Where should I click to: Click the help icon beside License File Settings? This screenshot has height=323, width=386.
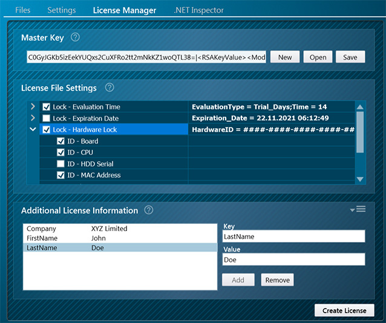click(x=110, y=88)
